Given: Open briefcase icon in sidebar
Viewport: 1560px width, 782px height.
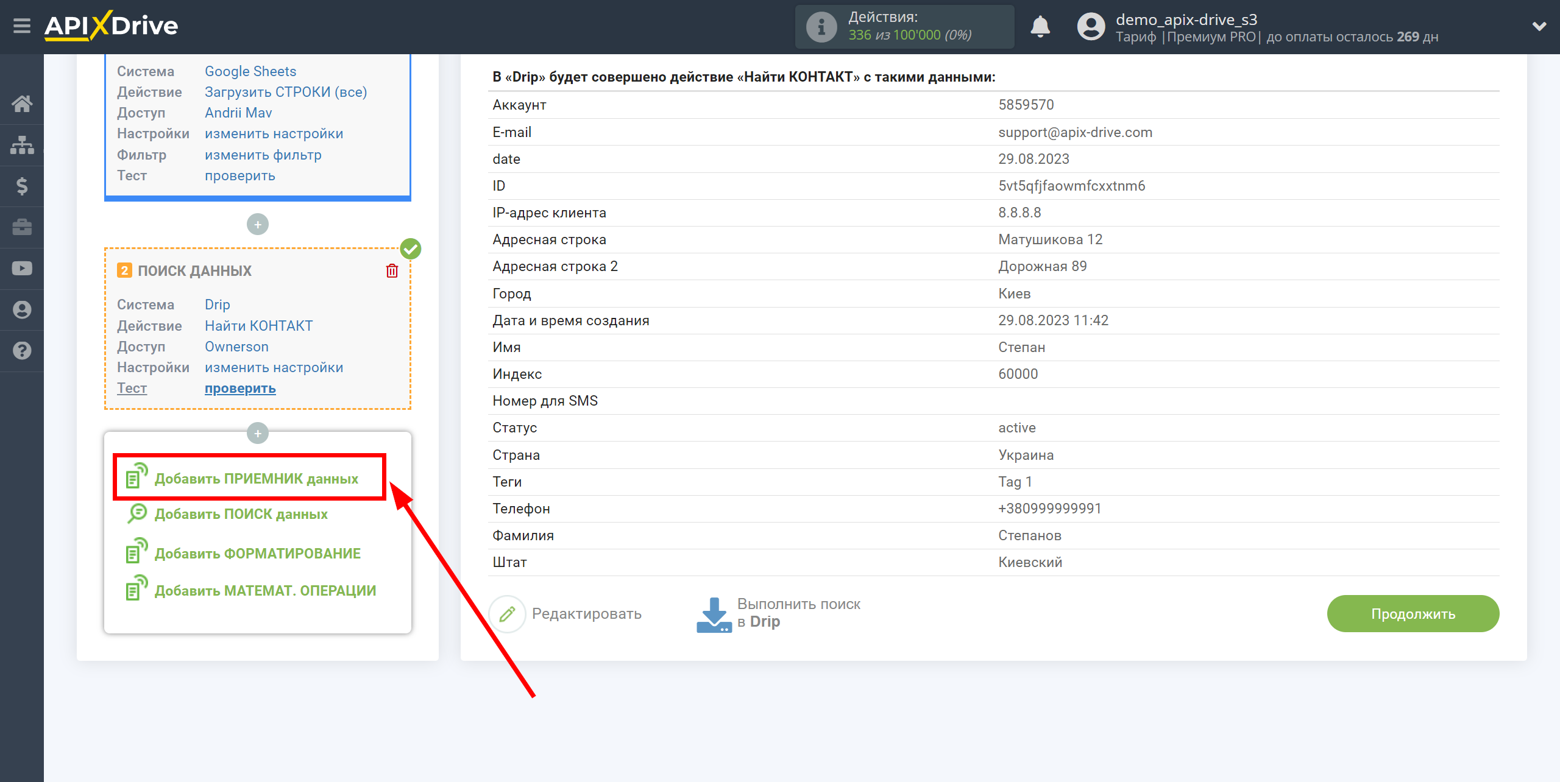Looking at the screenshot, I should tap(22, 227).
